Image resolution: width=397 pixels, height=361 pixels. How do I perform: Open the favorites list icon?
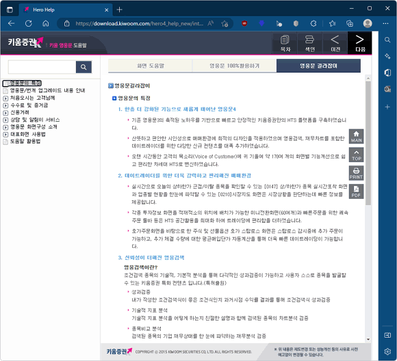(333, 23)
